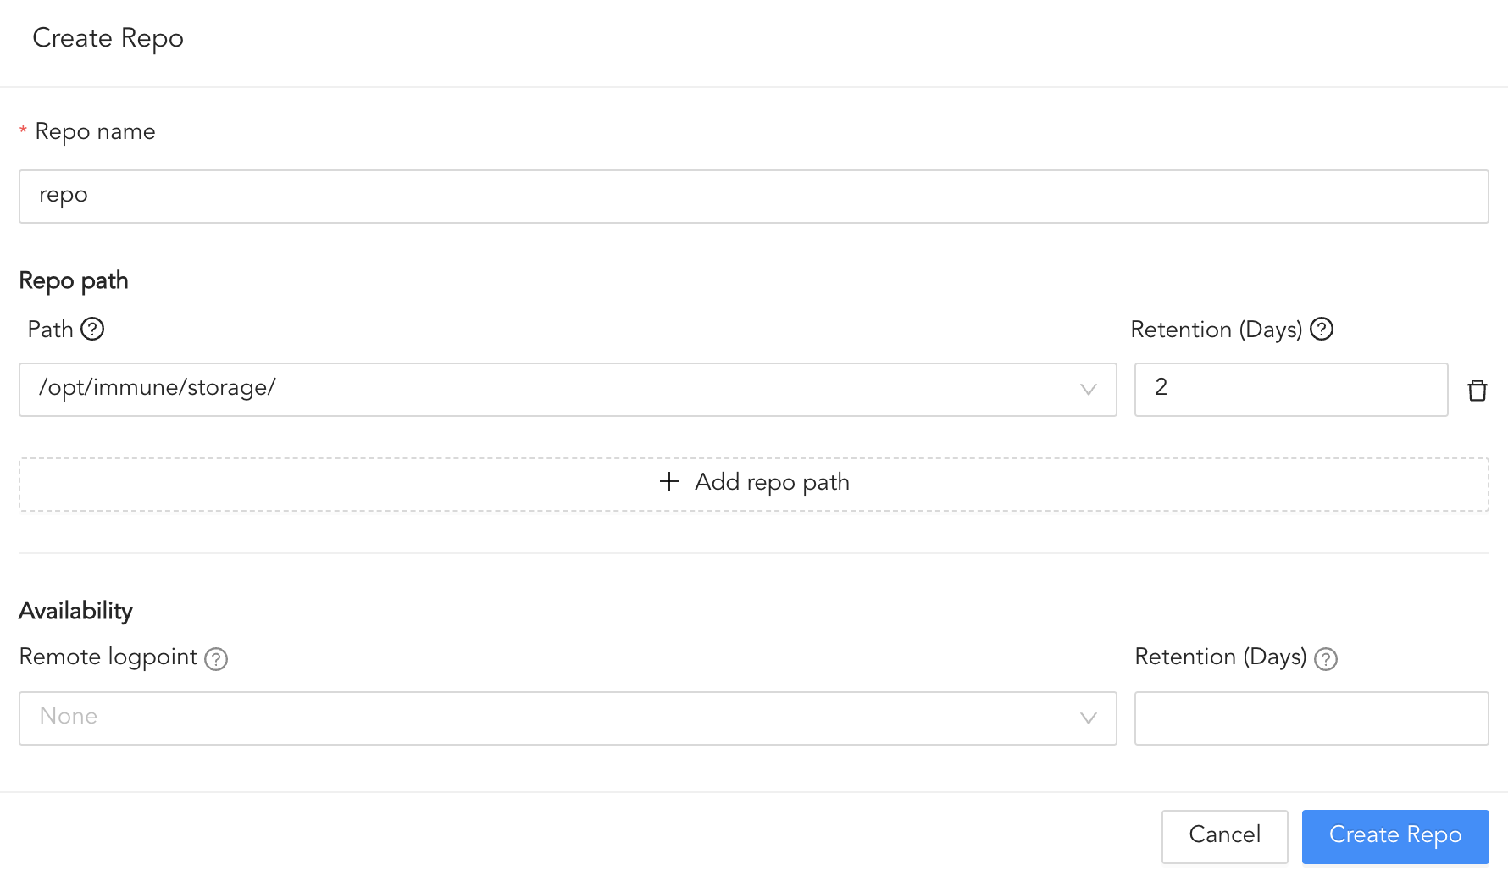Focus the Repo name text field
This screenshot has height=876, width=1508.
click(753, 197)
